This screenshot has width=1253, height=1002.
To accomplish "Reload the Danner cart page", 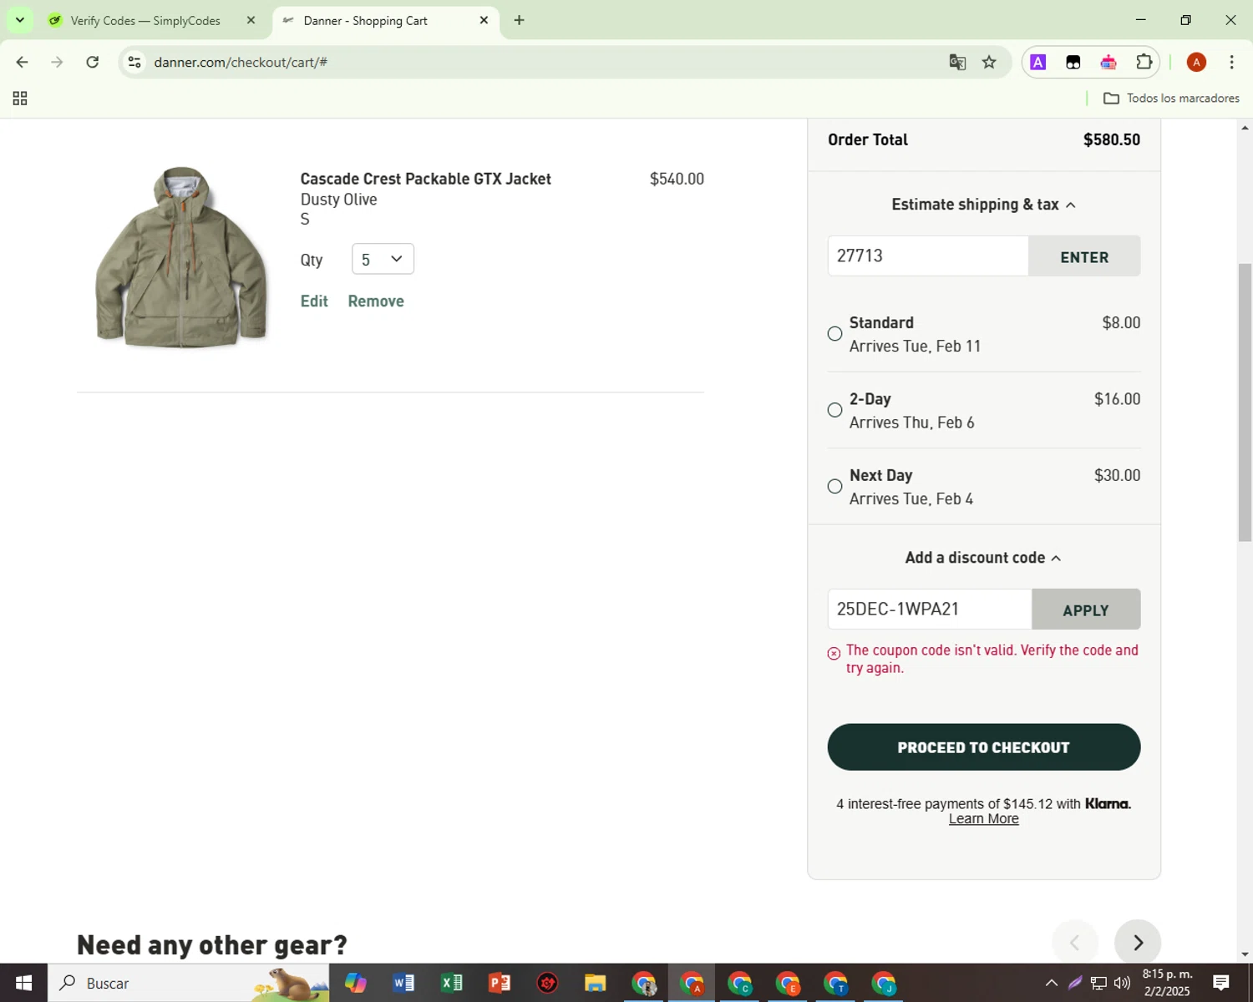I will coord(93,62).
